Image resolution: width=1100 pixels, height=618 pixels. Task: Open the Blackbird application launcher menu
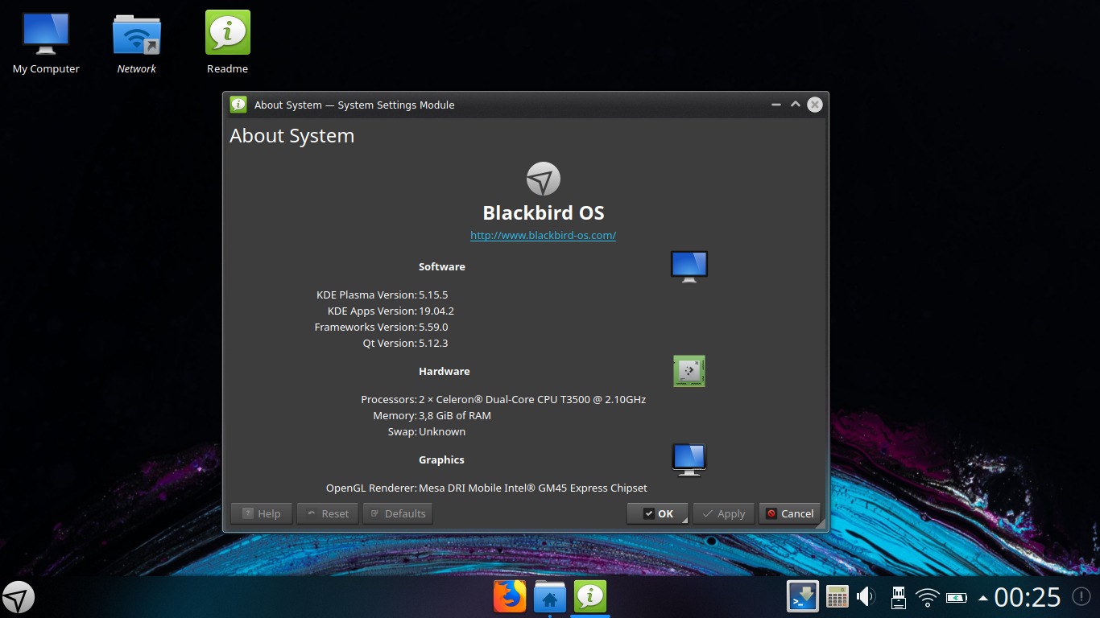pos(19,597)
